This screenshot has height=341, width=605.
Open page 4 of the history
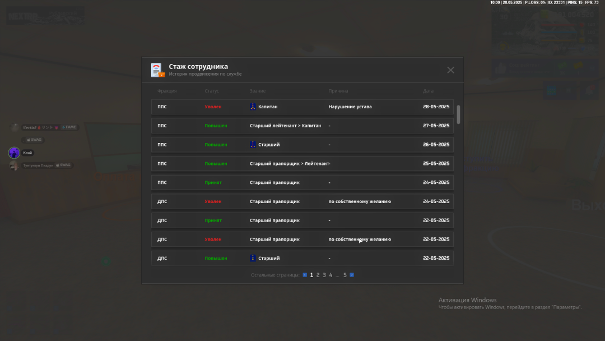[x=331, y=275]
